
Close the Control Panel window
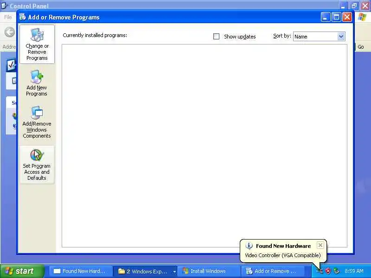365,6
